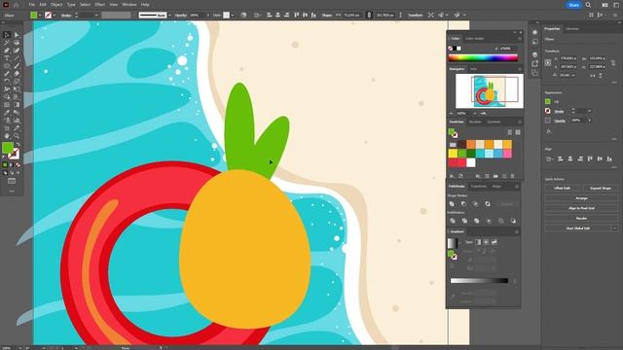Open the File menu
Image resolution: width=623 pixels, height=350 pixels.
(31, 5)
